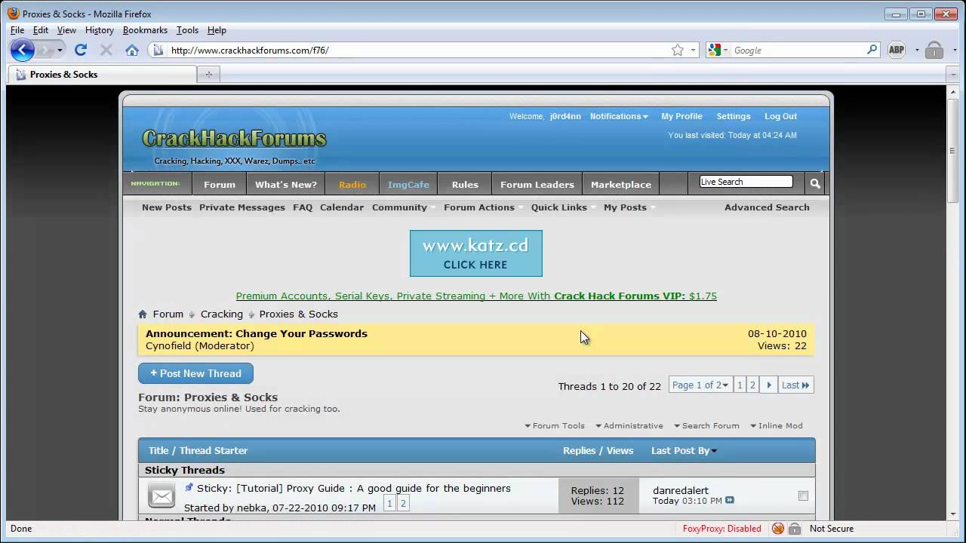Open the Bookmarks menu
The width and height of the screenshot is (966, 543).
pyautogui.click(x=145, y=30)
